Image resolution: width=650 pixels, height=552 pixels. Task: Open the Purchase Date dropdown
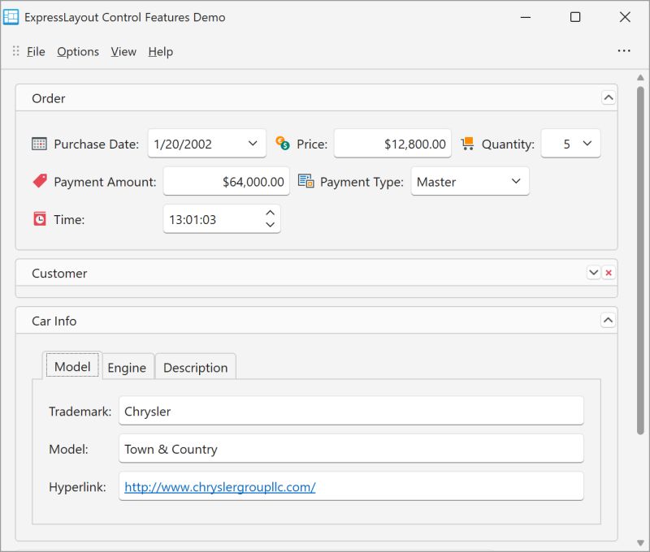coord(253,144)
